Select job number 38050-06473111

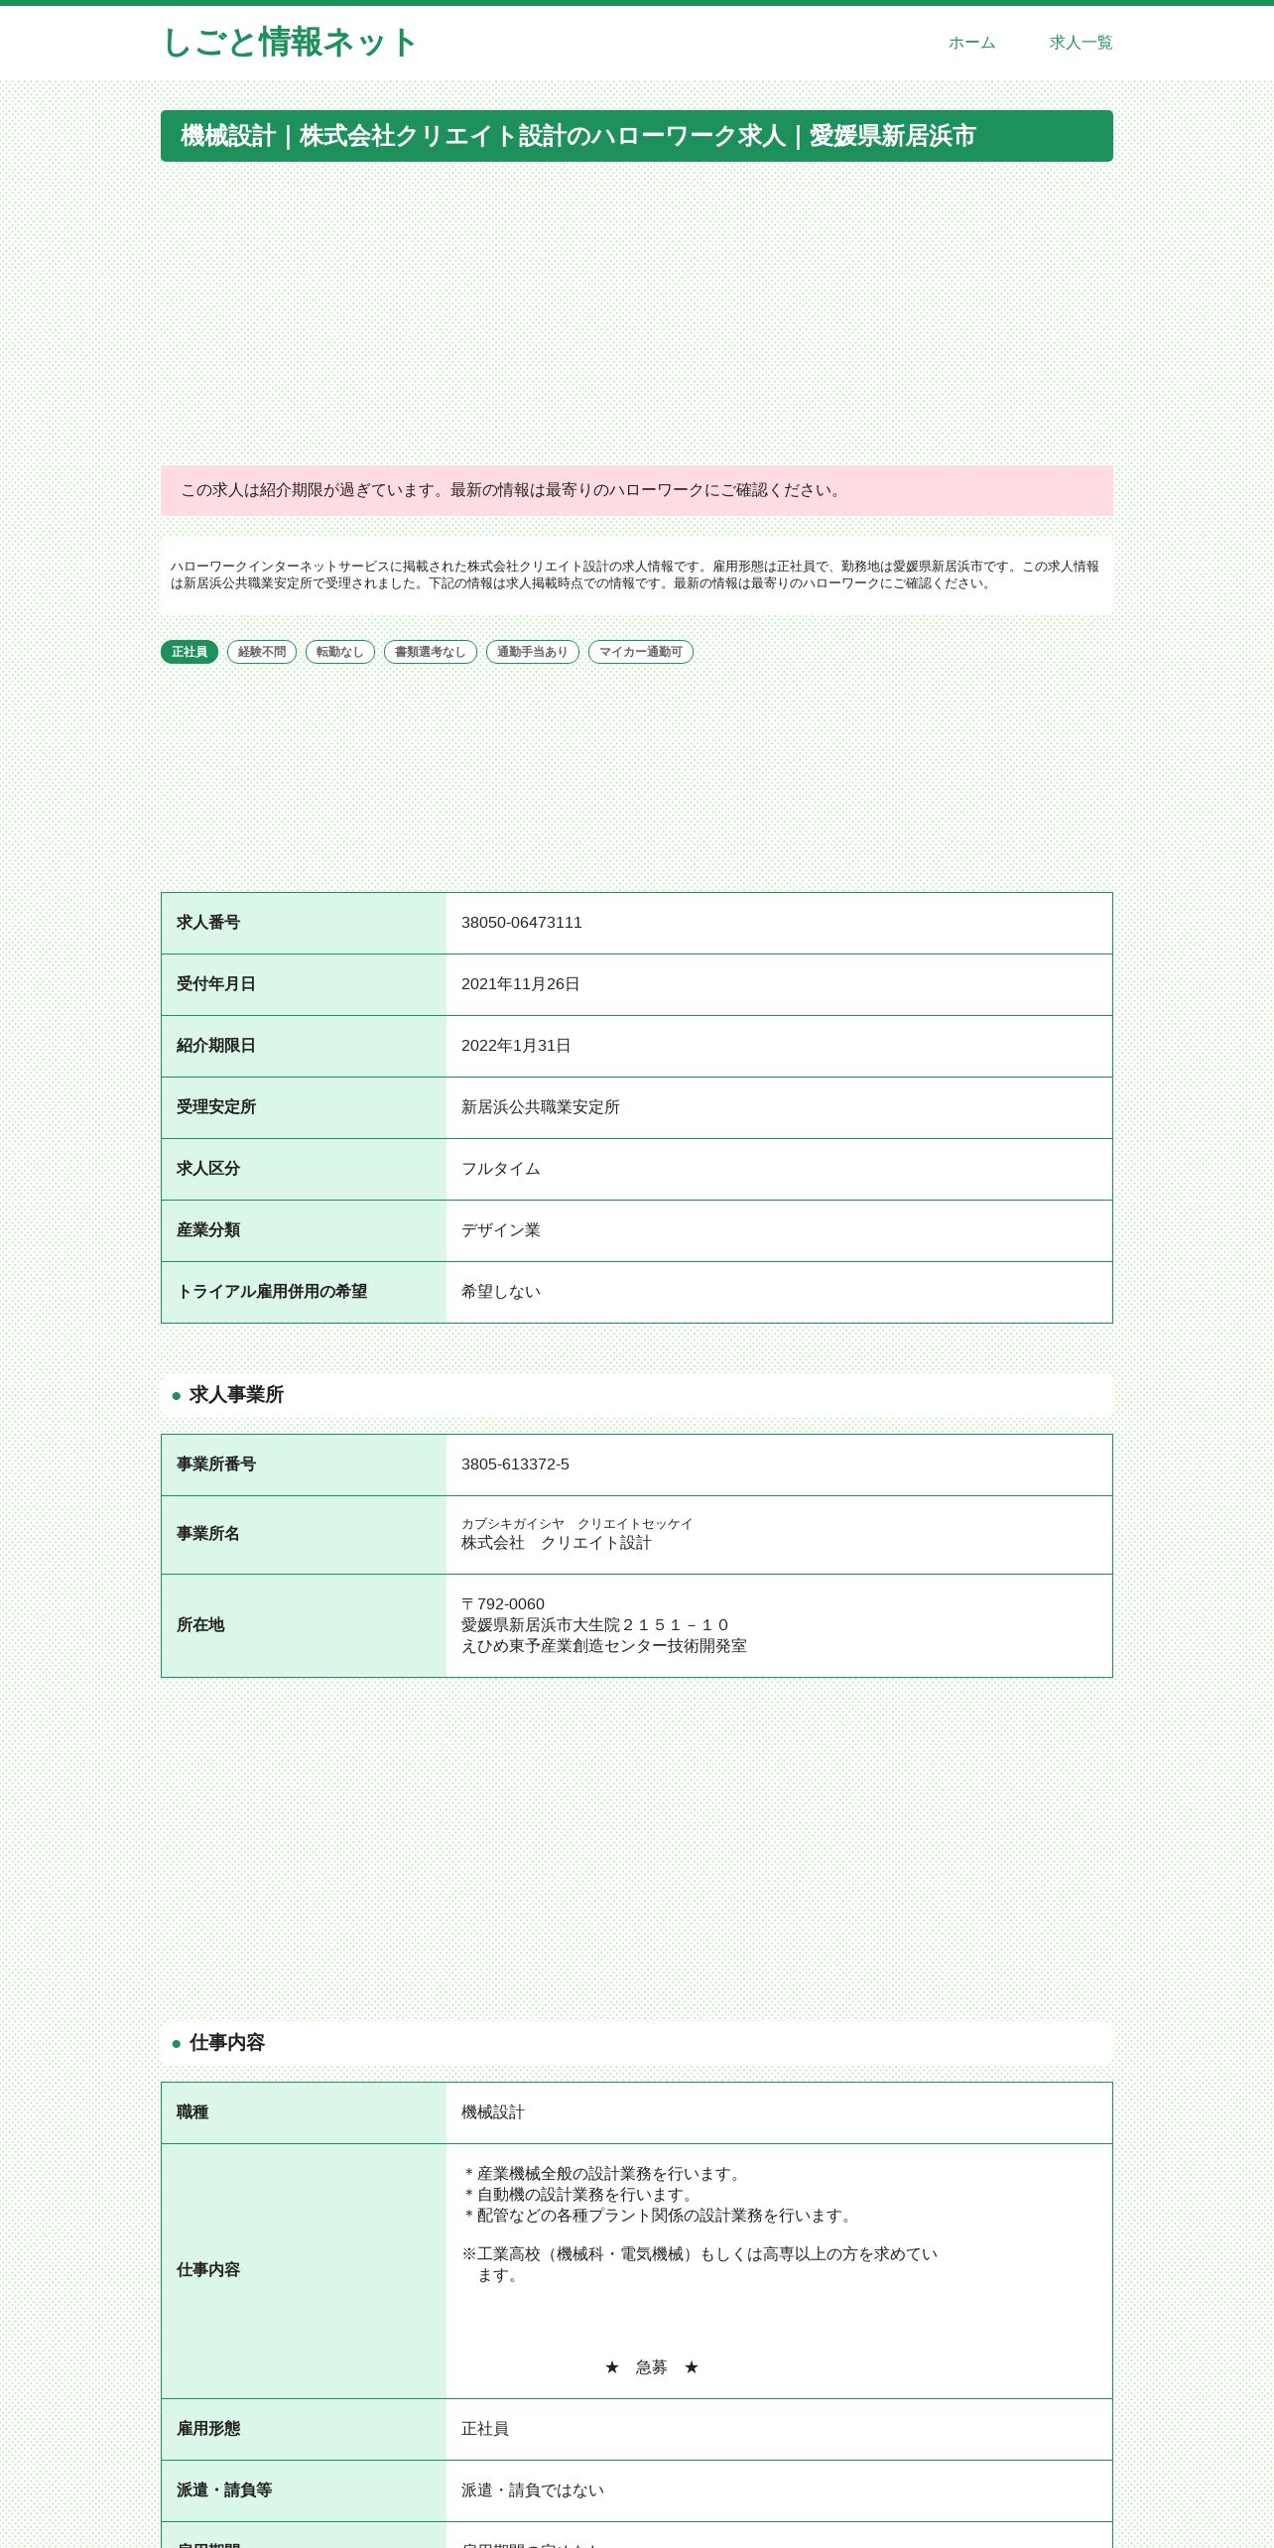coord(522,923)
